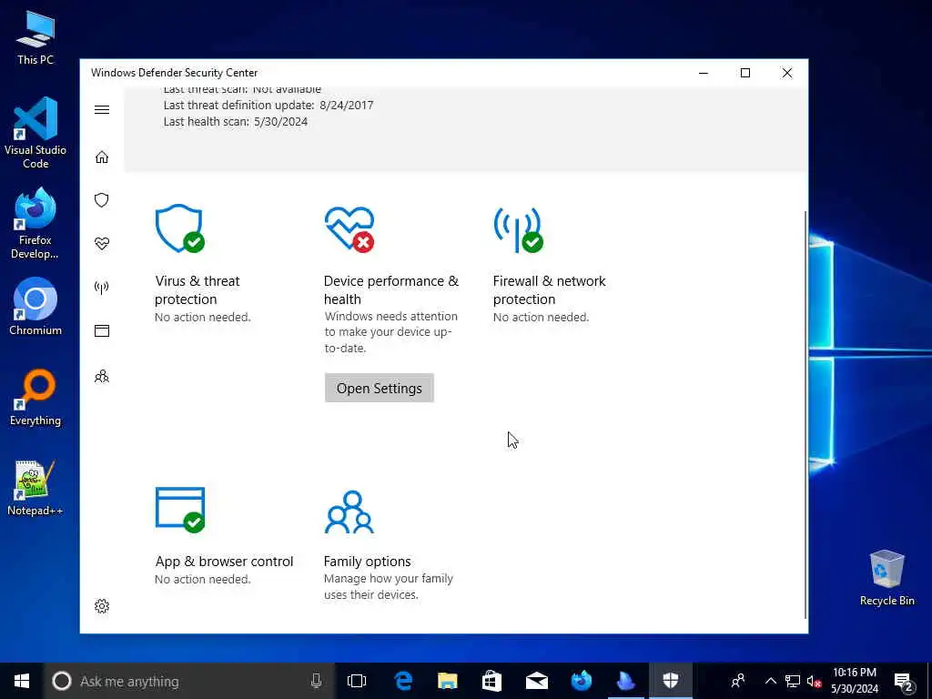Select Visual Studio Code desktop shortcut
932x699 pixels.
[35, 133]
